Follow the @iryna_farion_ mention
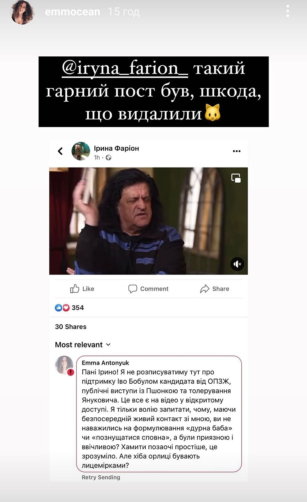The height and width of the screenshot is (502, 307). point(125,68)
